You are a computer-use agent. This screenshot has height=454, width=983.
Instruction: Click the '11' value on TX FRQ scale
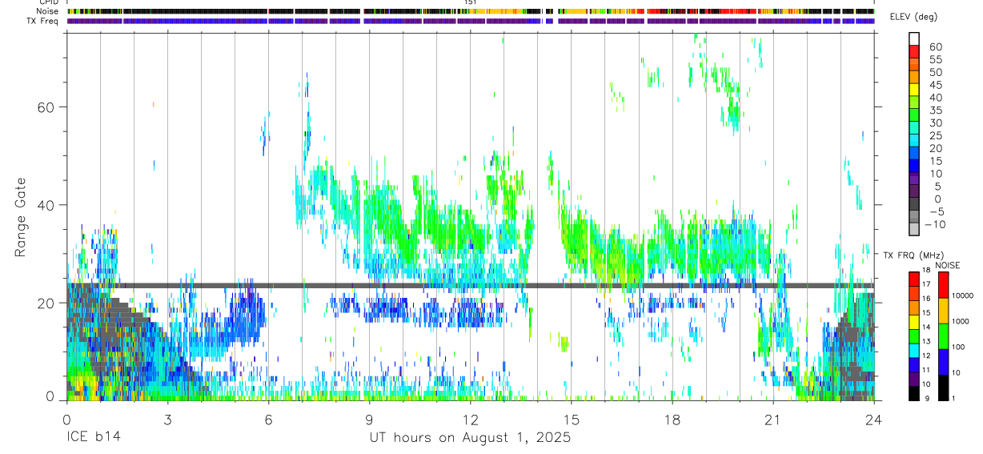click(927, 371)
